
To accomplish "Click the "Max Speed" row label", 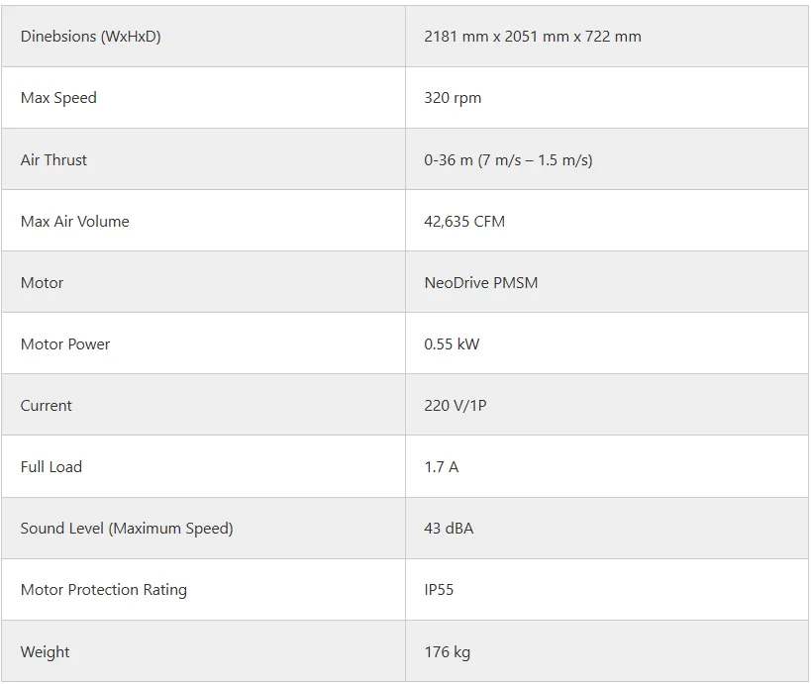I will tap(58, 98).
